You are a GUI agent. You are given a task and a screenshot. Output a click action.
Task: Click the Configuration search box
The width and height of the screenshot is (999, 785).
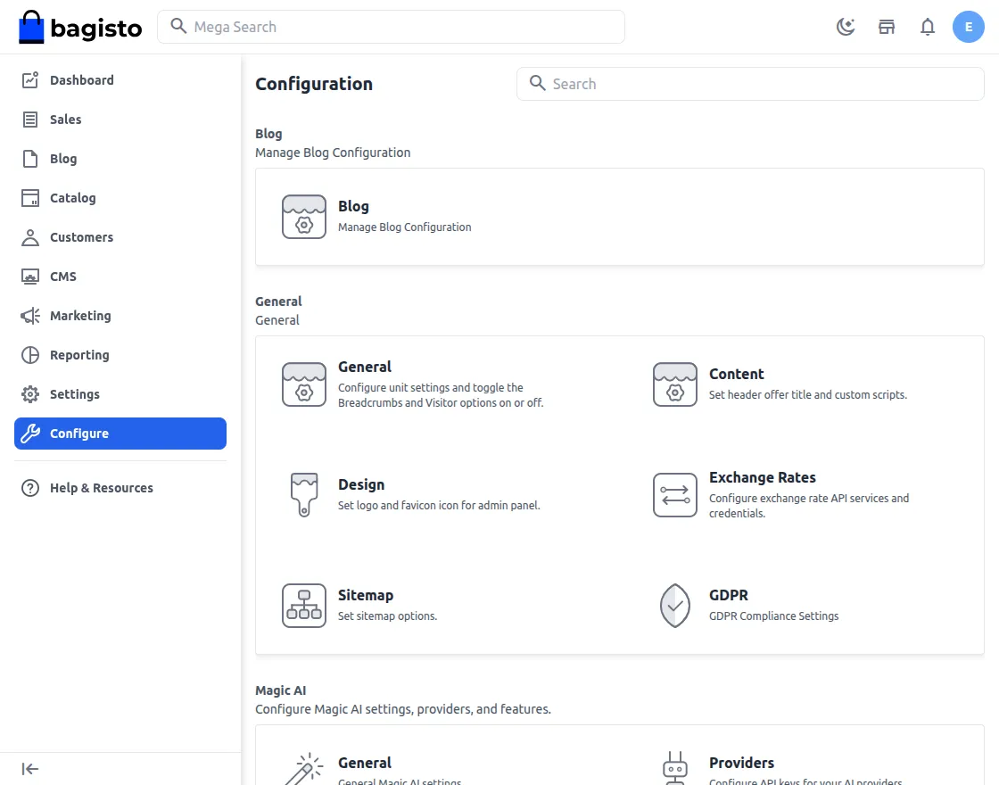[x=750, y=84]
